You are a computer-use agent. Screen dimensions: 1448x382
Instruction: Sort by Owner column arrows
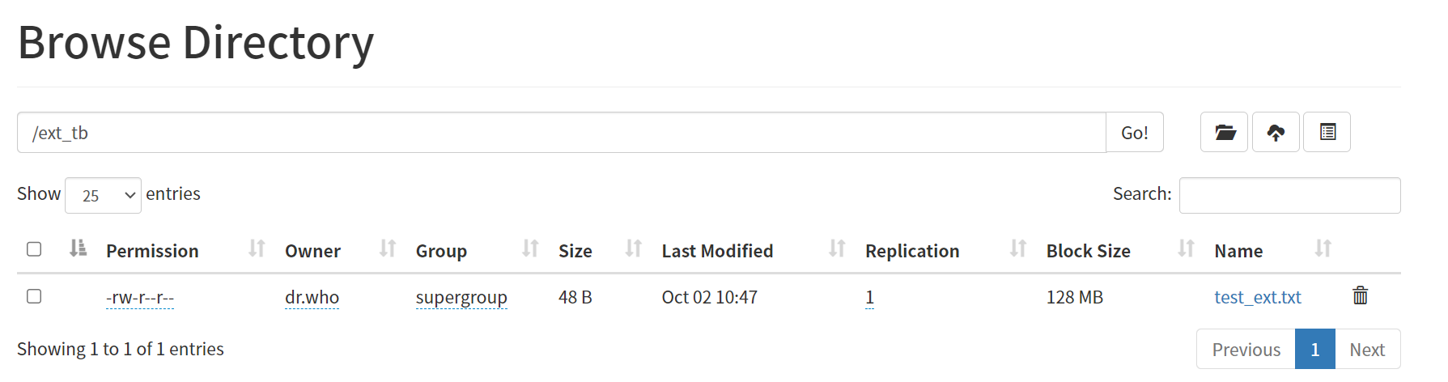tap(388, 248)
